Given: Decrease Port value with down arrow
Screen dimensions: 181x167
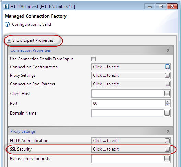Looking at the screenshot, I should click(168, 105).
